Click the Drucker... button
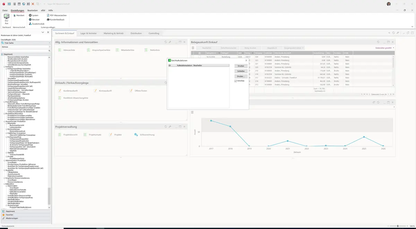The width and height of the screenshot is (416, 229). click(241, 76)
